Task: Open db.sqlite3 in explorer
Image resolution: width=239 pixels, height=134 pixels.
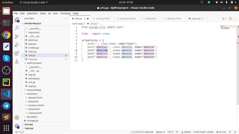Action: tap(32, 117)
